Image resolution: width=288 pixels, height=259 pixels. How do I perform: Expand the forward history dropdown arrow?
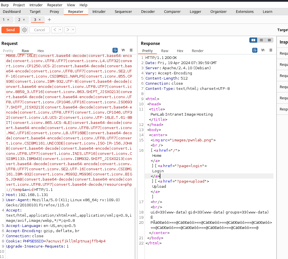[73, 30]
